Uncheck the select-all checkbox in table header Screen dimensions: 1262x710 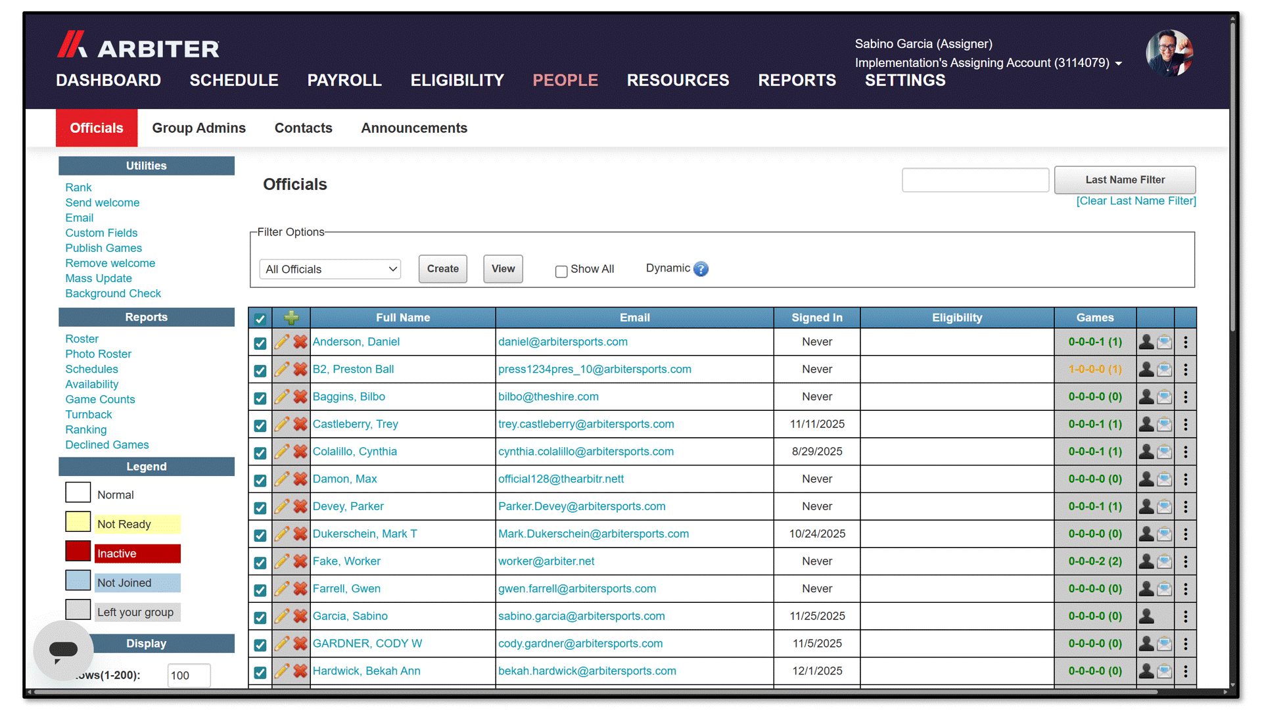pyautogui.click(x=260, y=319)
